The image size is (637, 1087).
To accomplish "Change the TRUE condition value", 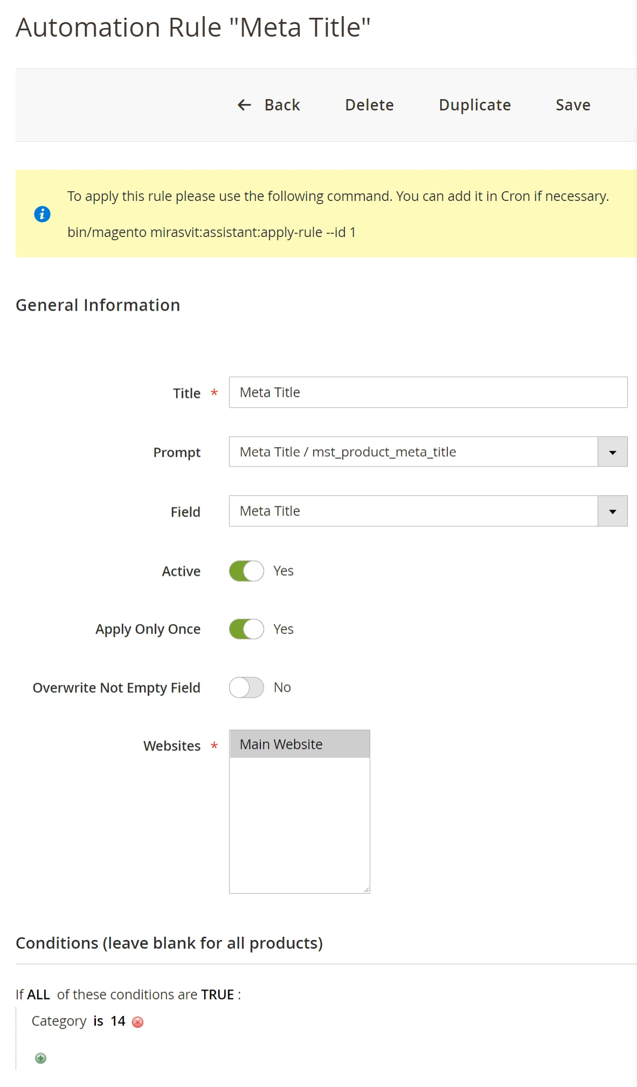I will click(217, 994).
